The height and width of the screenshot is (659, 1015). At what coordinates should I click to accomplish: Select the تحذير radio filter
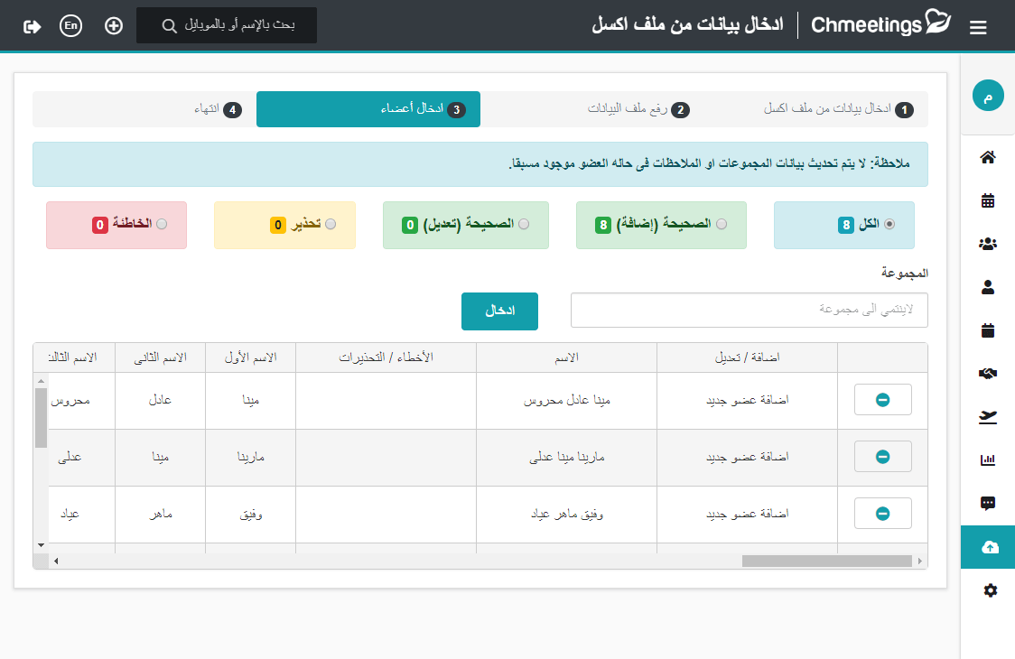(331, 224)
